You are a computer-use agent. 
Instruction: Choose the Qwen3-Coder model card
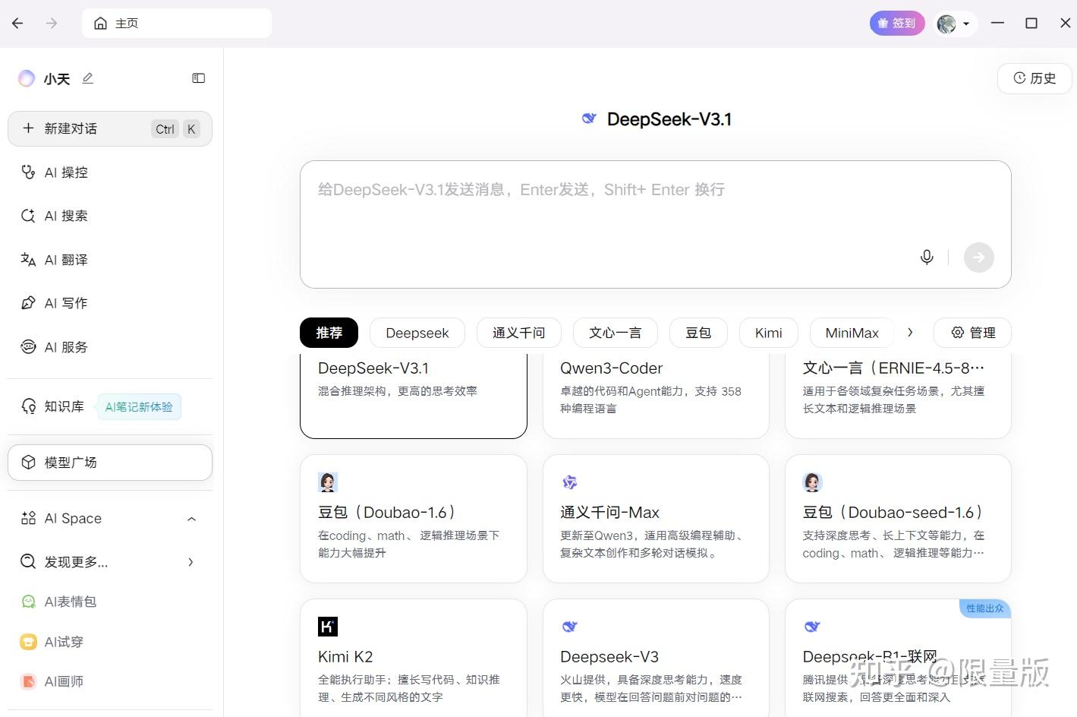[x=656, y=396]
